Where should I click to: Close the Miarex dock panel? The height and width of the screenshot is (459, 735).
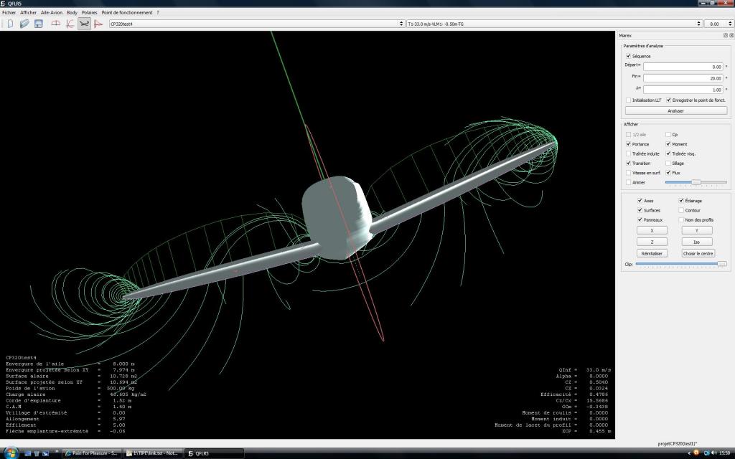coord(731,35)
